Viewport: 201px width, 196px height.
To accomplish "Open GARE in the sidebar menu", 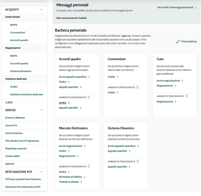I will tap(9, 102).
